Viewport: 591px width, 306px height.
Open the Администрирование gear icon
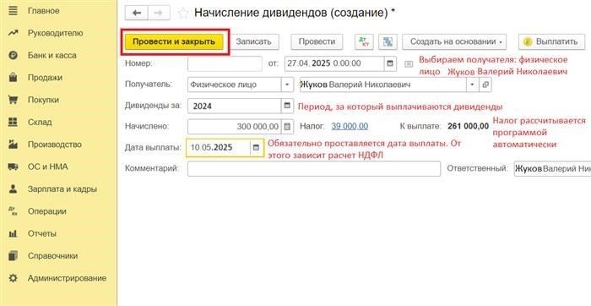click(14, 278)
